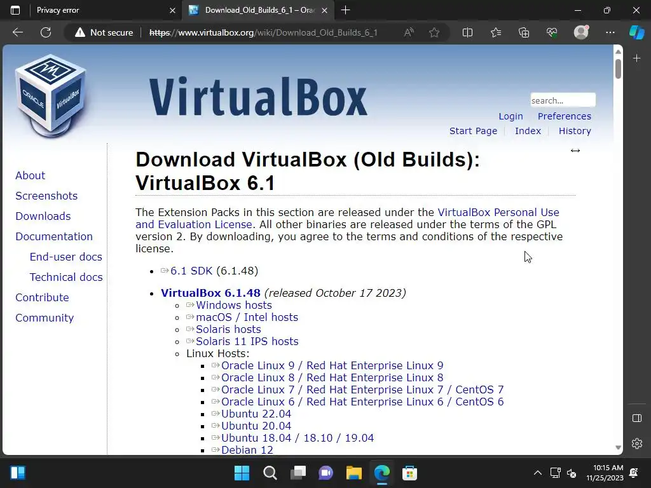This screenshot has width=651, height=488.
Task: Click the page vertical scrollbar thumb
Action: [618, 69]
